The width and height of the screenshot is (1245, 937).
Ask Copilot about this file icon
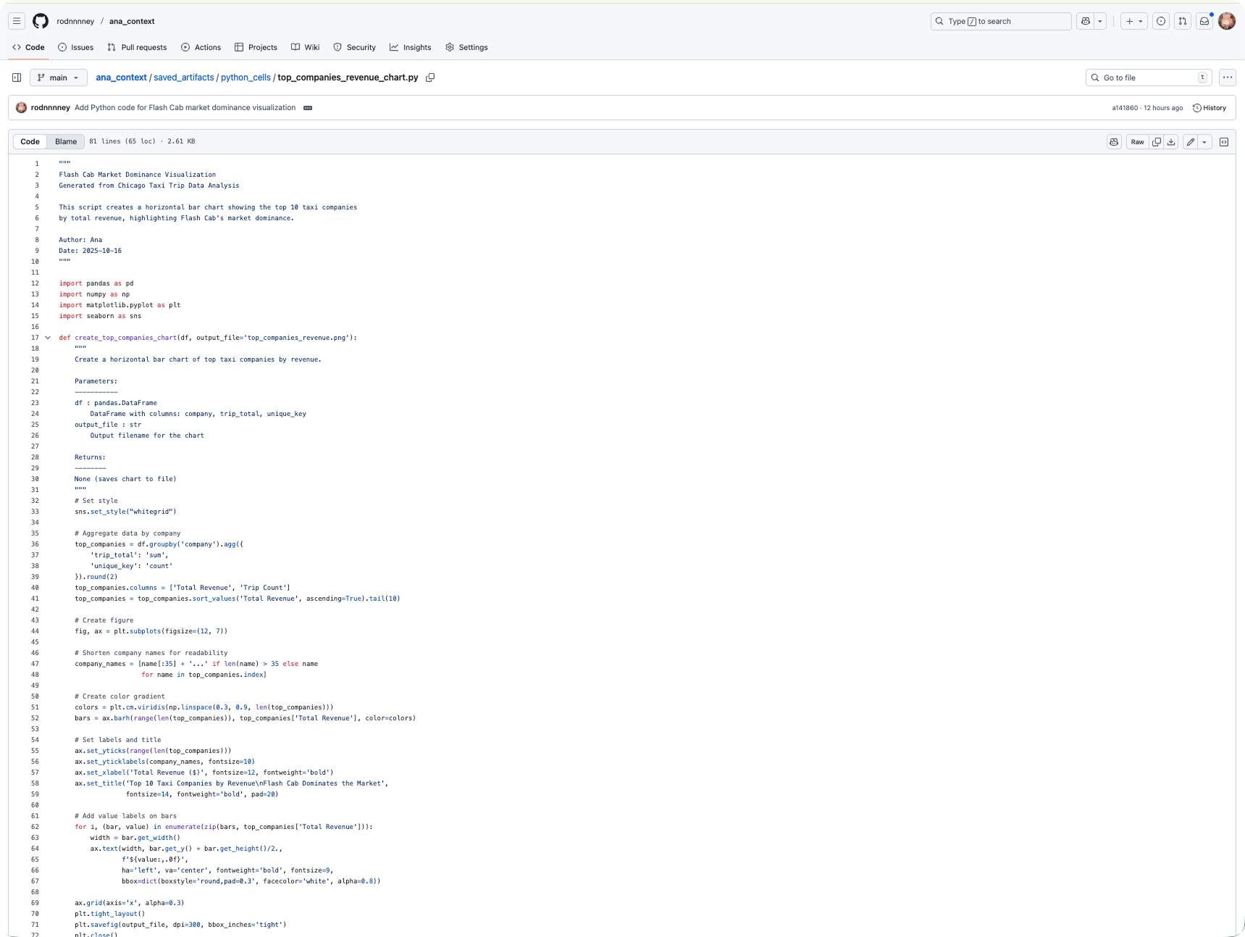[1114, 142]
